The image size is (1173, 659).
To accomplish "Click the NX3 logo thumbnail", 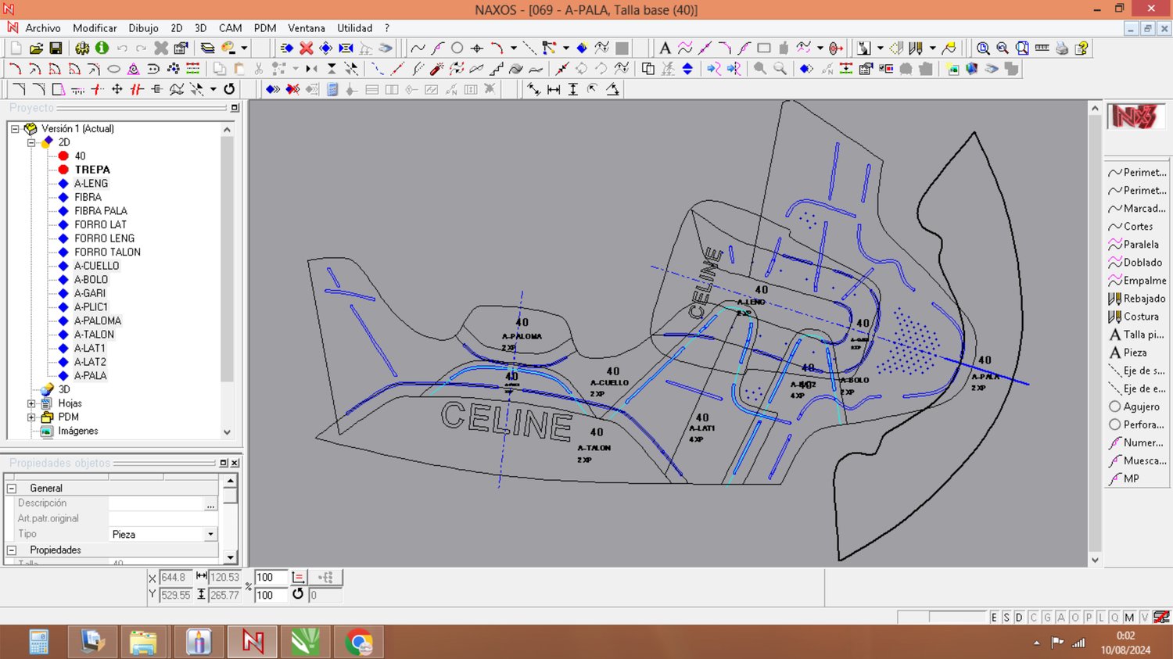I will (x=1135, y=116).
